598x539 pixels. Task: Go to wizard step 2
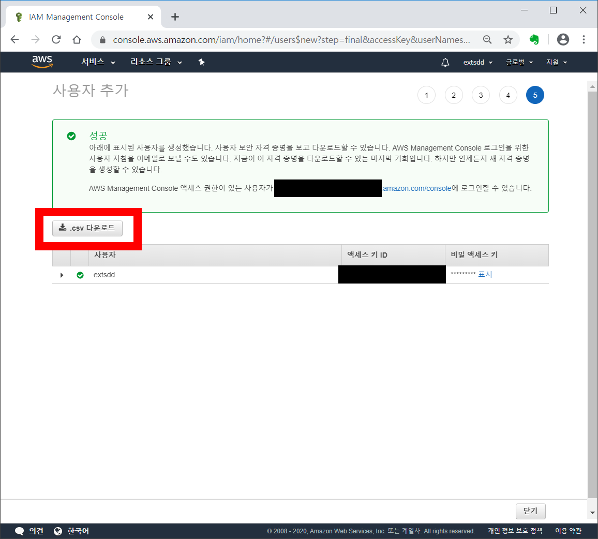click(454, 95)
